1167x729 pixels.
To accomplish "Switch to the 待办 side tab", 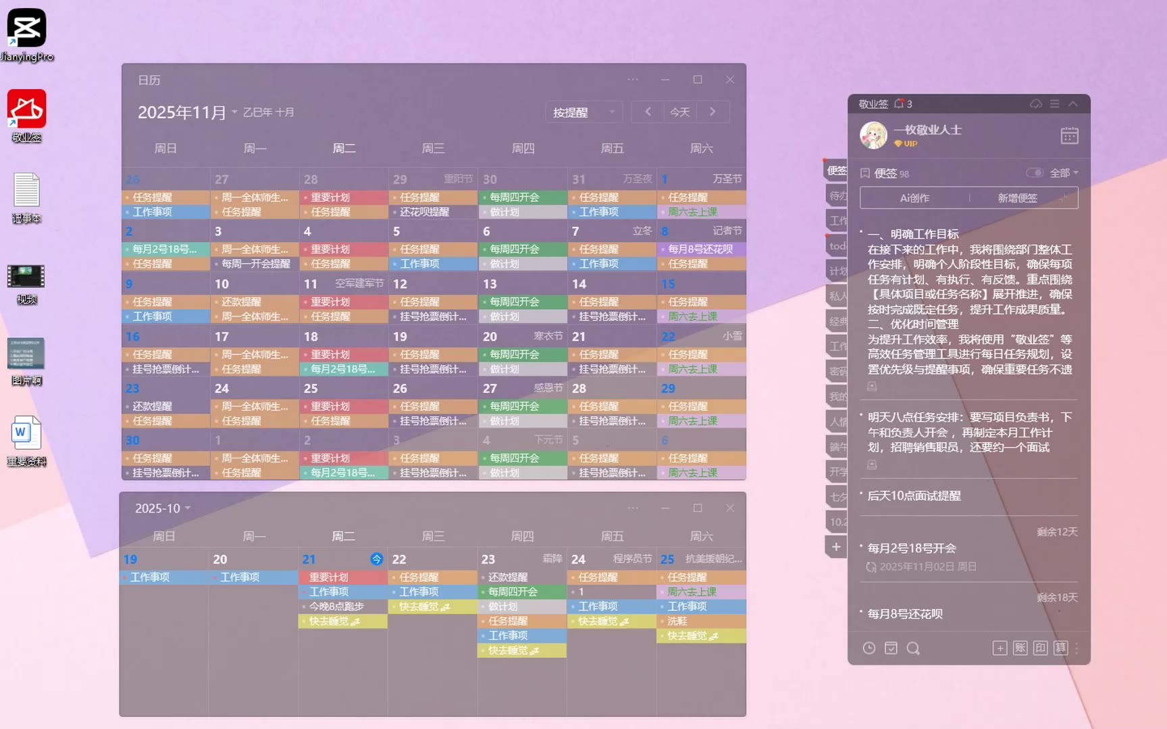I will pyautogui.click(x=837, y=196).
